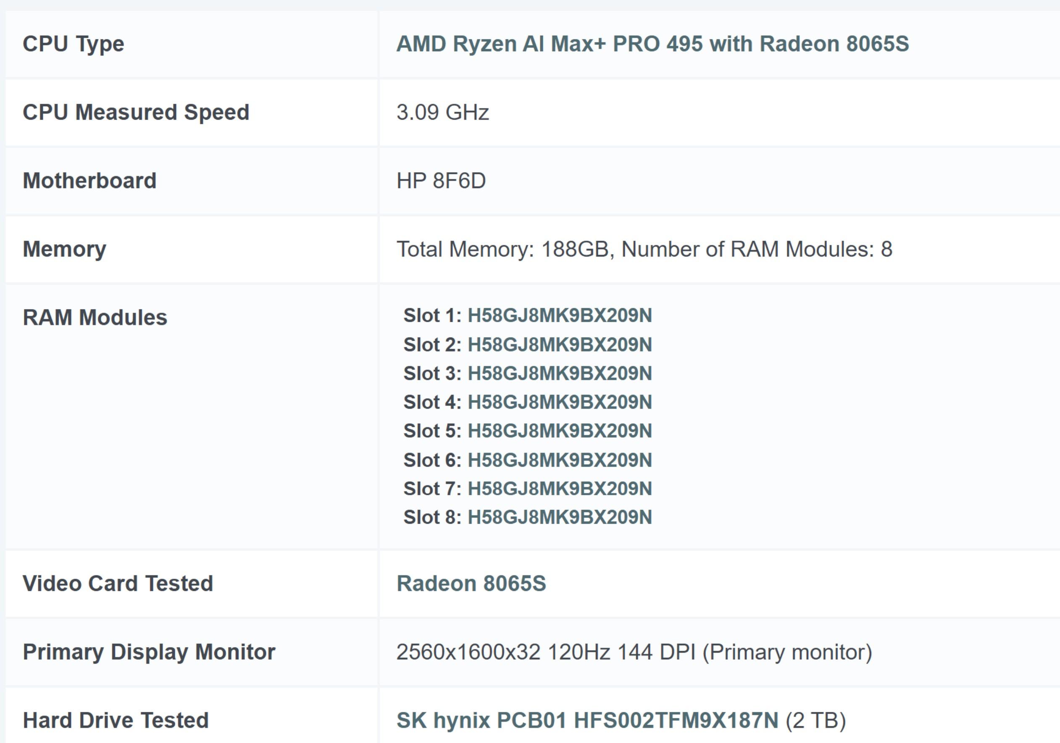
Task: Open Slot 5 H58GJ8MK9BX209N memory link
Action: pyautogui.click(x=560, y=431)
